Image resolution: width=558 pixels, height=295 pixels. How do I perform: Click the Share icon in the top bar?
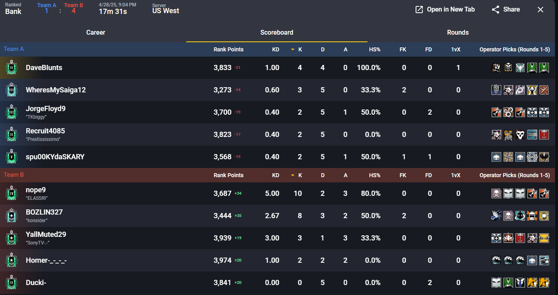point(496,9)
